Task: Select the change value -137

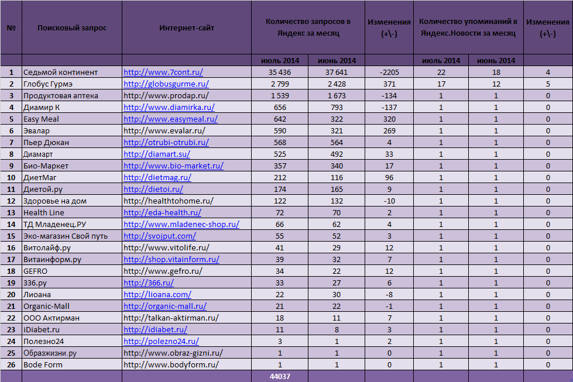Action: 389,108
